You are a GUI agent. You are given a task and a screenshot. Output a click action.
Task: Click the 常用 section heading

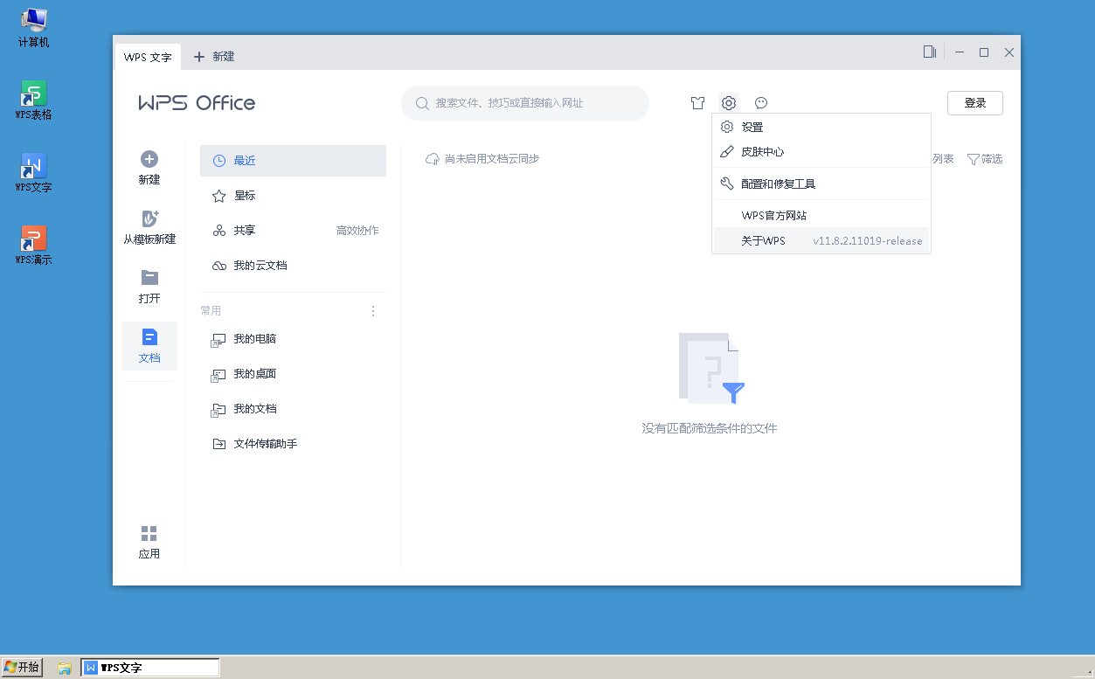211,311
